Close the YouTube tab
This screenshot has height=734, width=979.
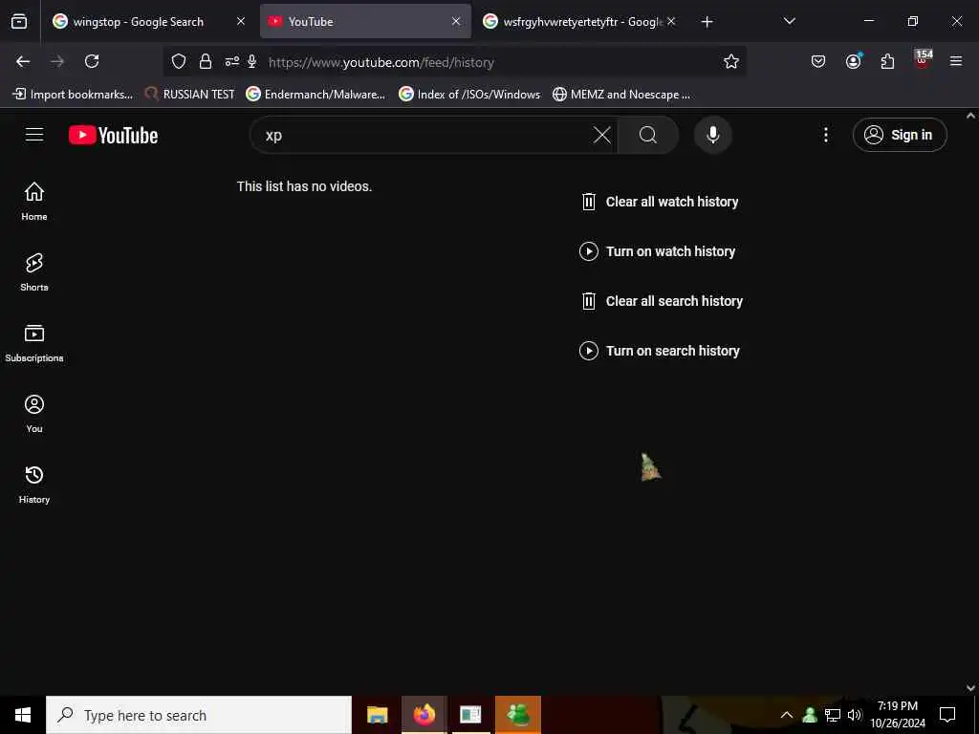[456, 21]
